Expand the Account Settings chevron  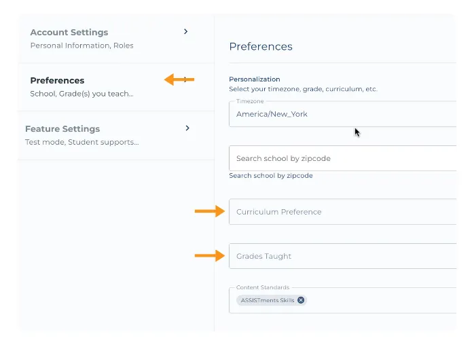click(186, 31)
